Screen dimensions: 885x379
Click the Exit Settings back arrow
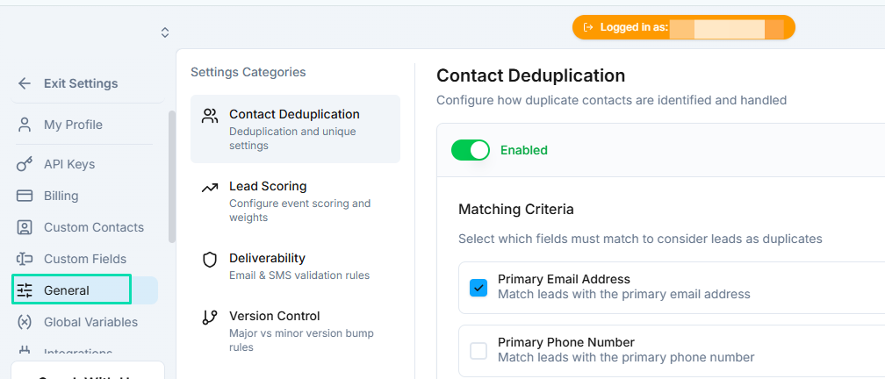pyautogui.click(x=25, y=83)
